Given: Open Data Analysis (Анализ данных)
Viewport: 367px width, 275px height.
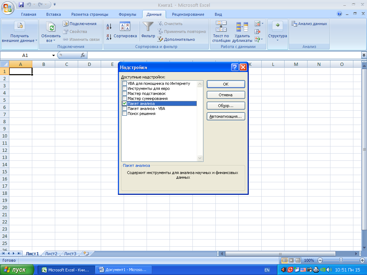Looking at the screenshot, I should pyautogui.click(x=309, y=24).
